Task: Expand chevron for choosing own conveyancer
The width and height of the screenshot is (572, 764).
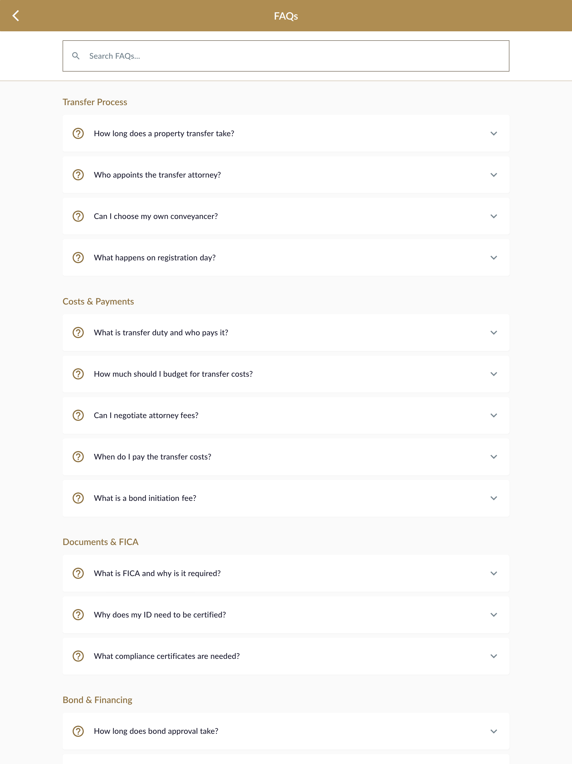Action: 494,216
